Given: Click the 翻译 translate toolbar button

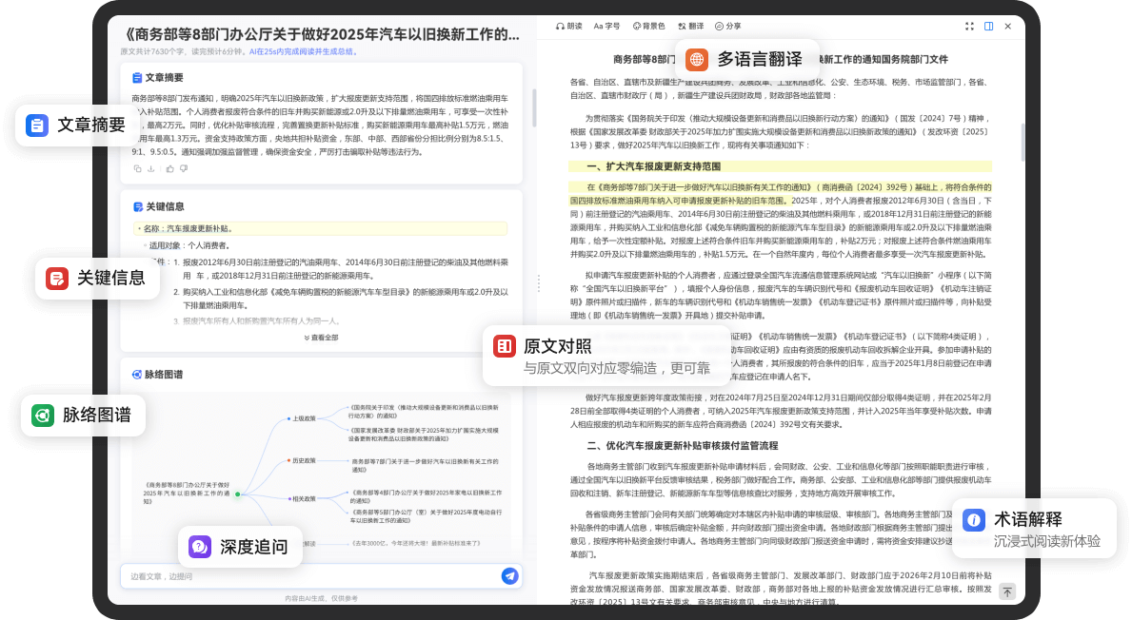Looking at the screenshot, I should pyautogui.click(x=690, y=26).
